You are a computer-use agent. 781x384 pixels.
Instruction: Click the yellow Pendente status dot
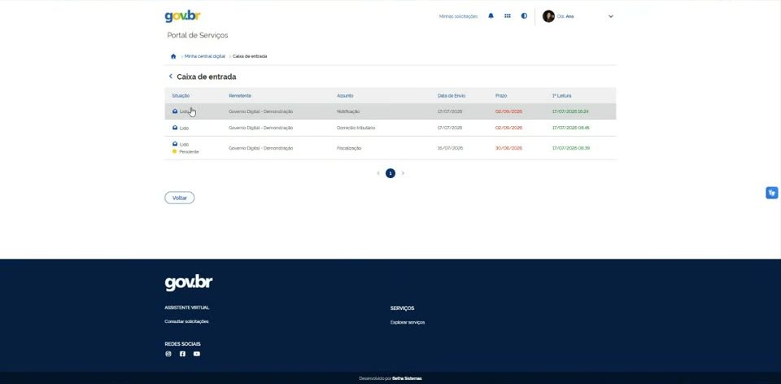[x=174, y=151]
